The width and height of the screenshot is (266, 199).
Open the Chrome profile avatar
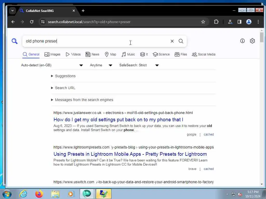[x=249, y=22]
